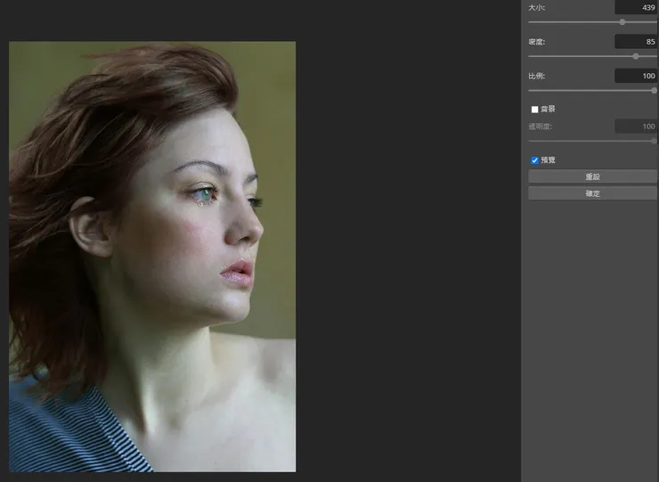Click the 比例 ratio value field

(x=636, y=77)
